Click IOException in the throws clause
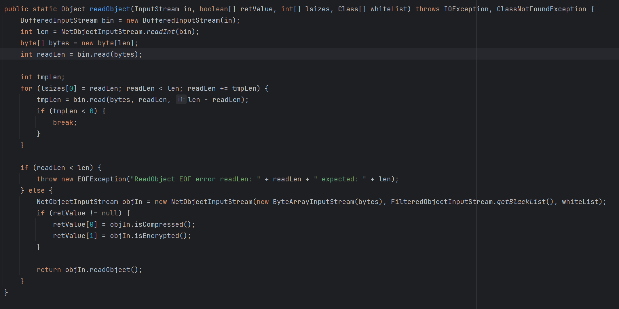Image resolution: width=619 pixels, height=309 pixels. click(x=466, y=9)
